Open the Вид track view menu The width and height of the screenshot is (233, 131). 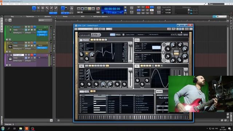pyautogui.click(x=12, y=16)
